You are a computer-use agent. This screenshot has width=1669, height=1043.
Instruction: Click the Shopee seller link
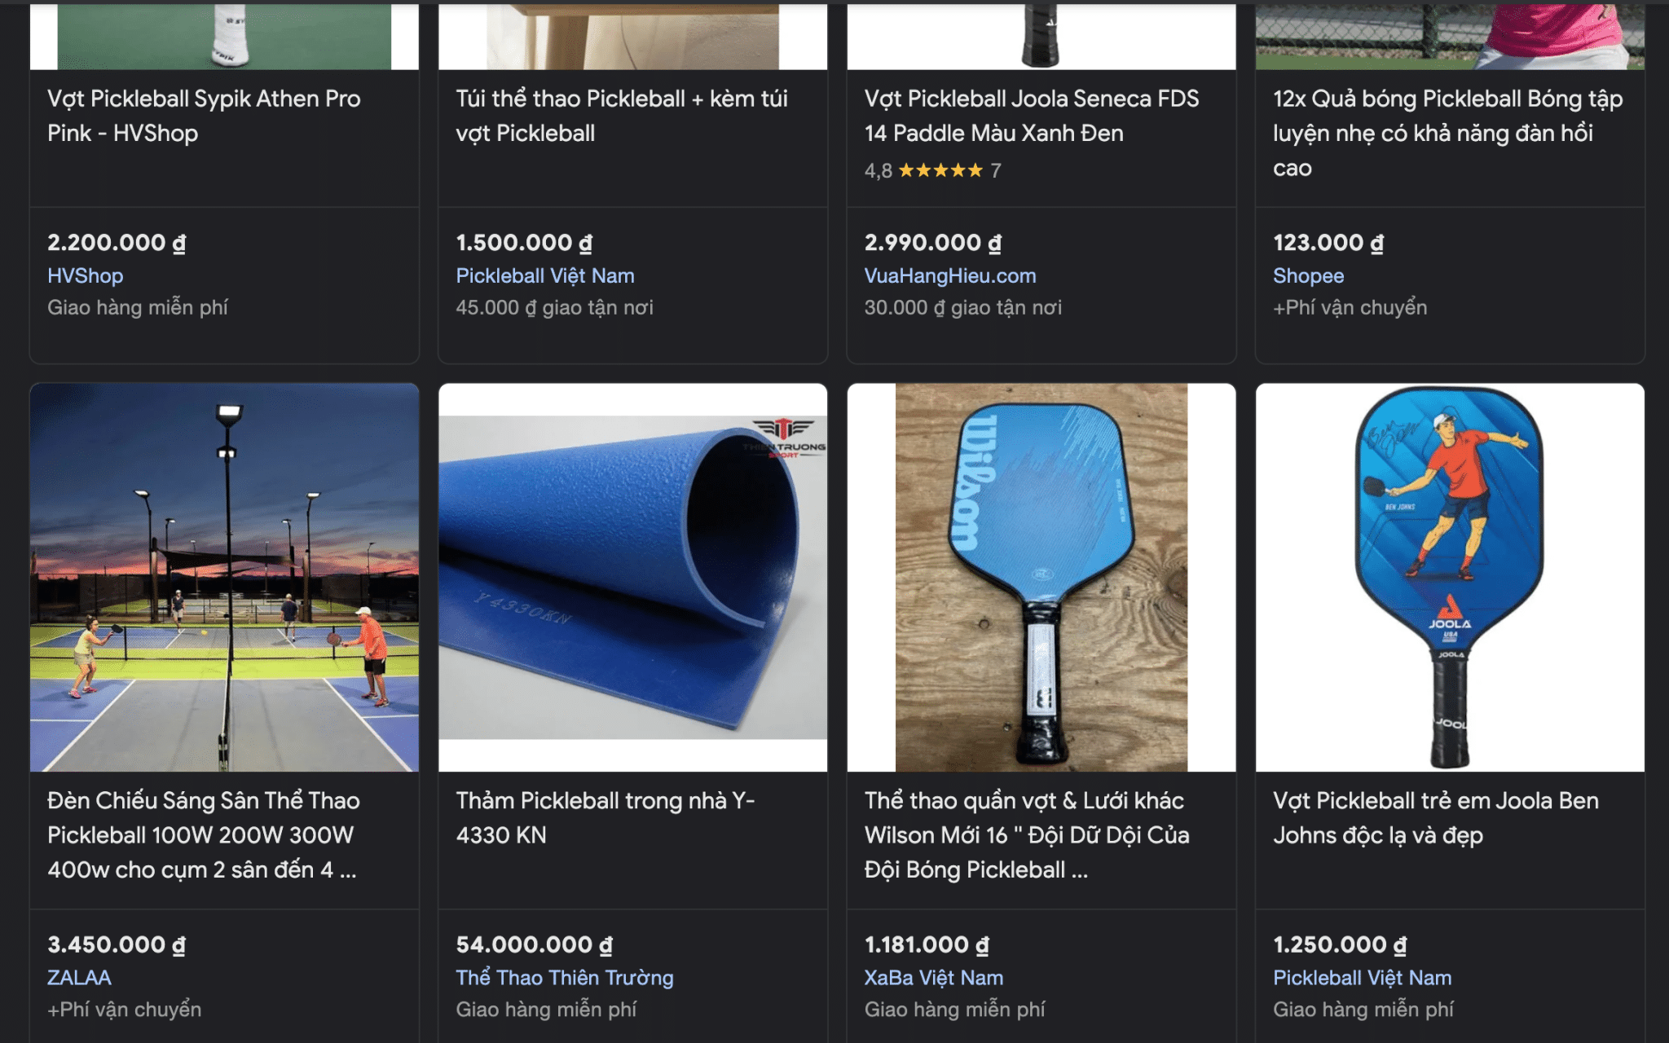point(1308,275)
